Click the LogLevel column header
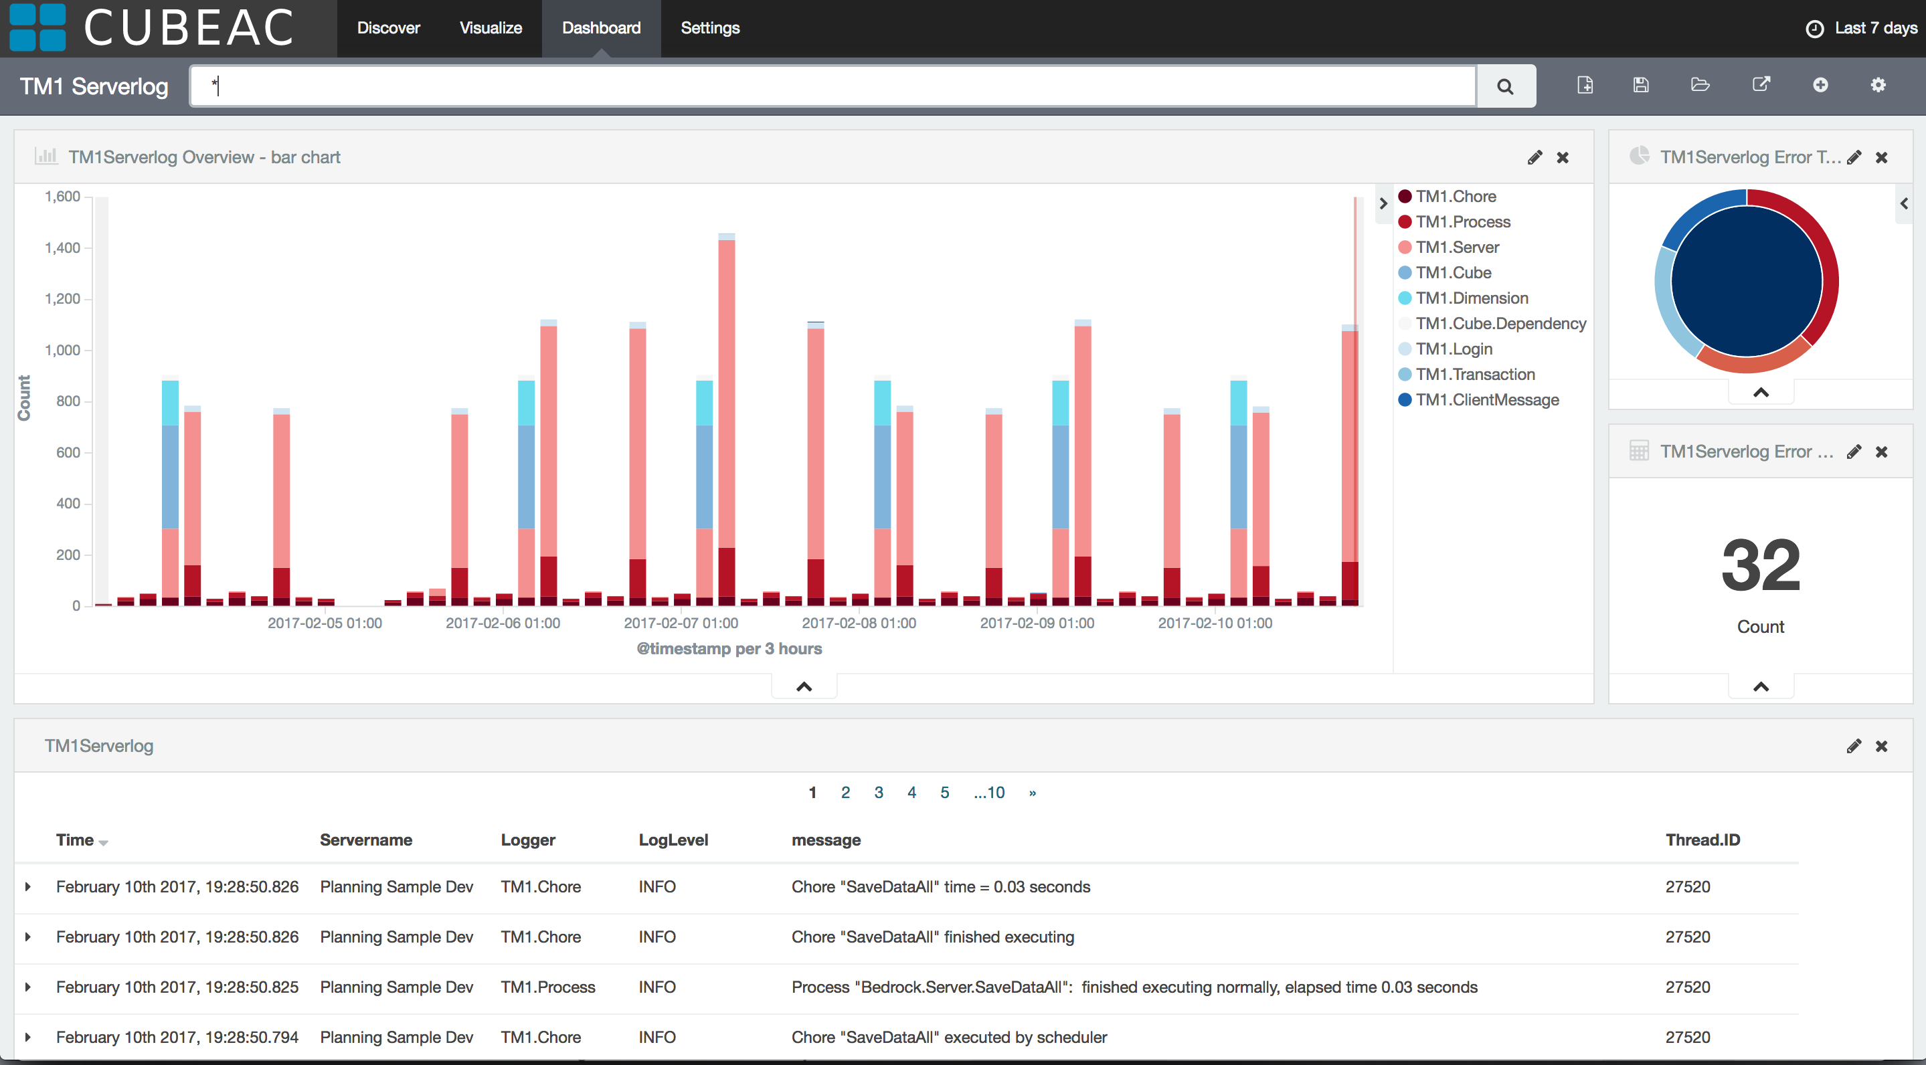Image resolution: width=1926 pixels, height=1065 pixels. tap(673, 840)
